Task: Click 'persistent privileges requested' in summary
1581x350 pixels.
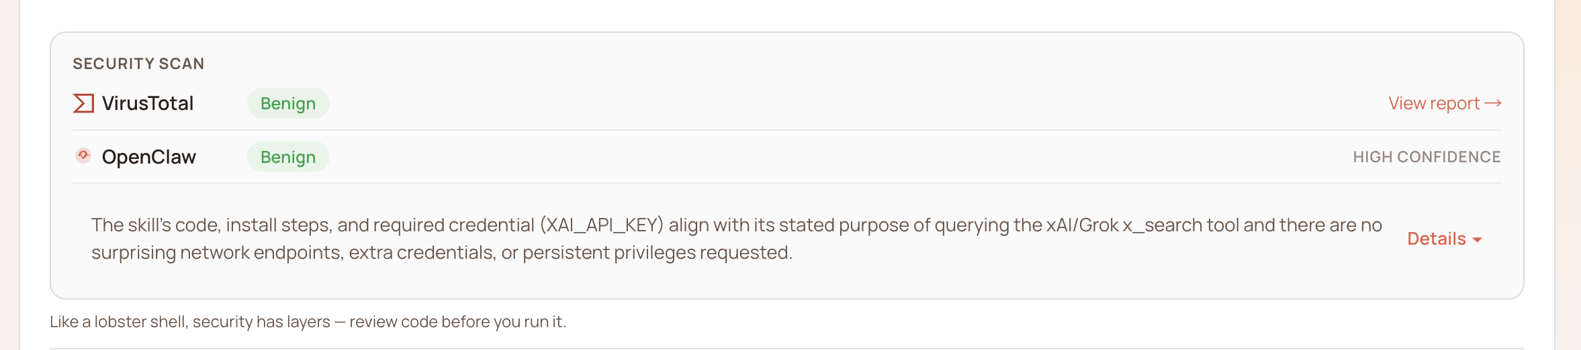Action: click(658, 253)
